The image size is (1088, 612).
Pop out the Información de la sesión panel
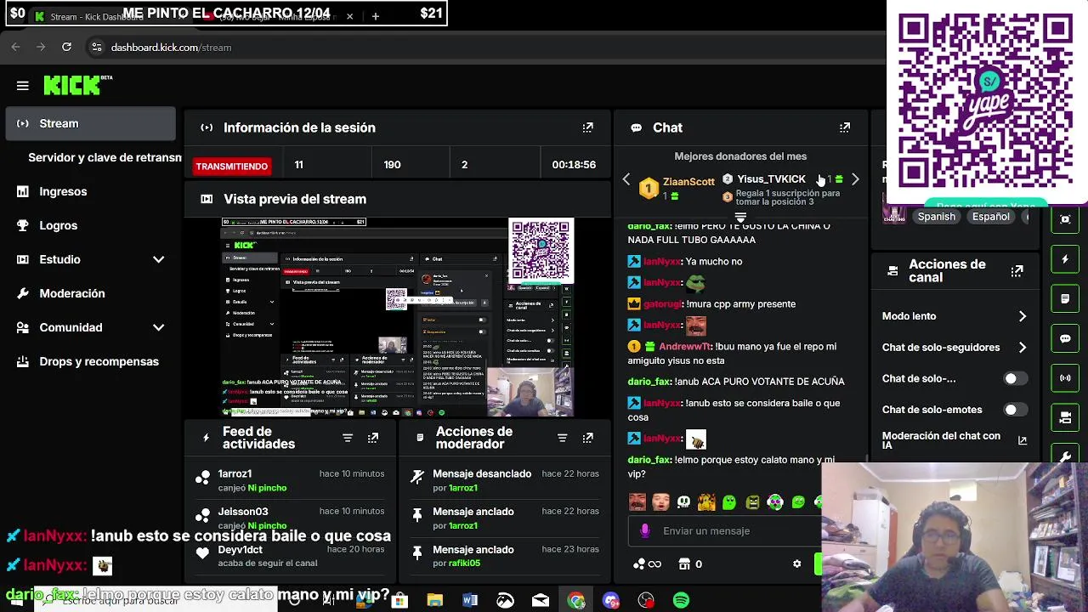click(x=587, y=127)
